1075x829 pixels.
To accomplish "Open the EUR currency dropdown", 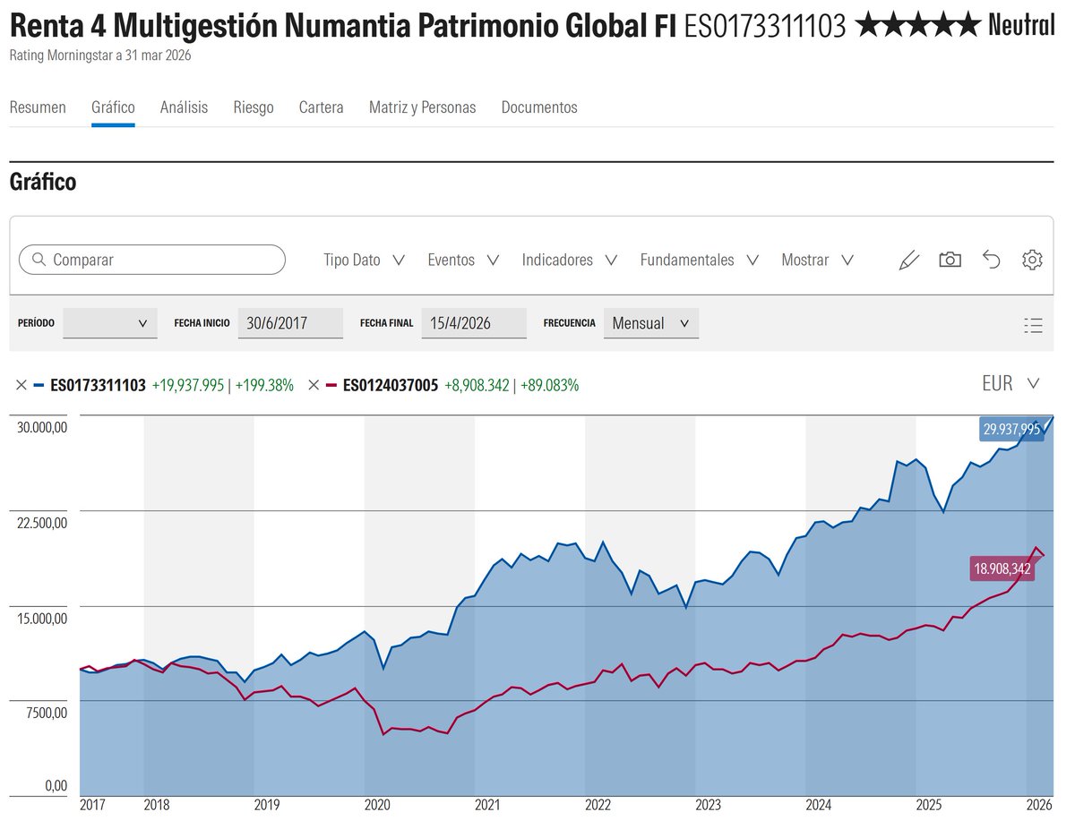I will 1010,383.
